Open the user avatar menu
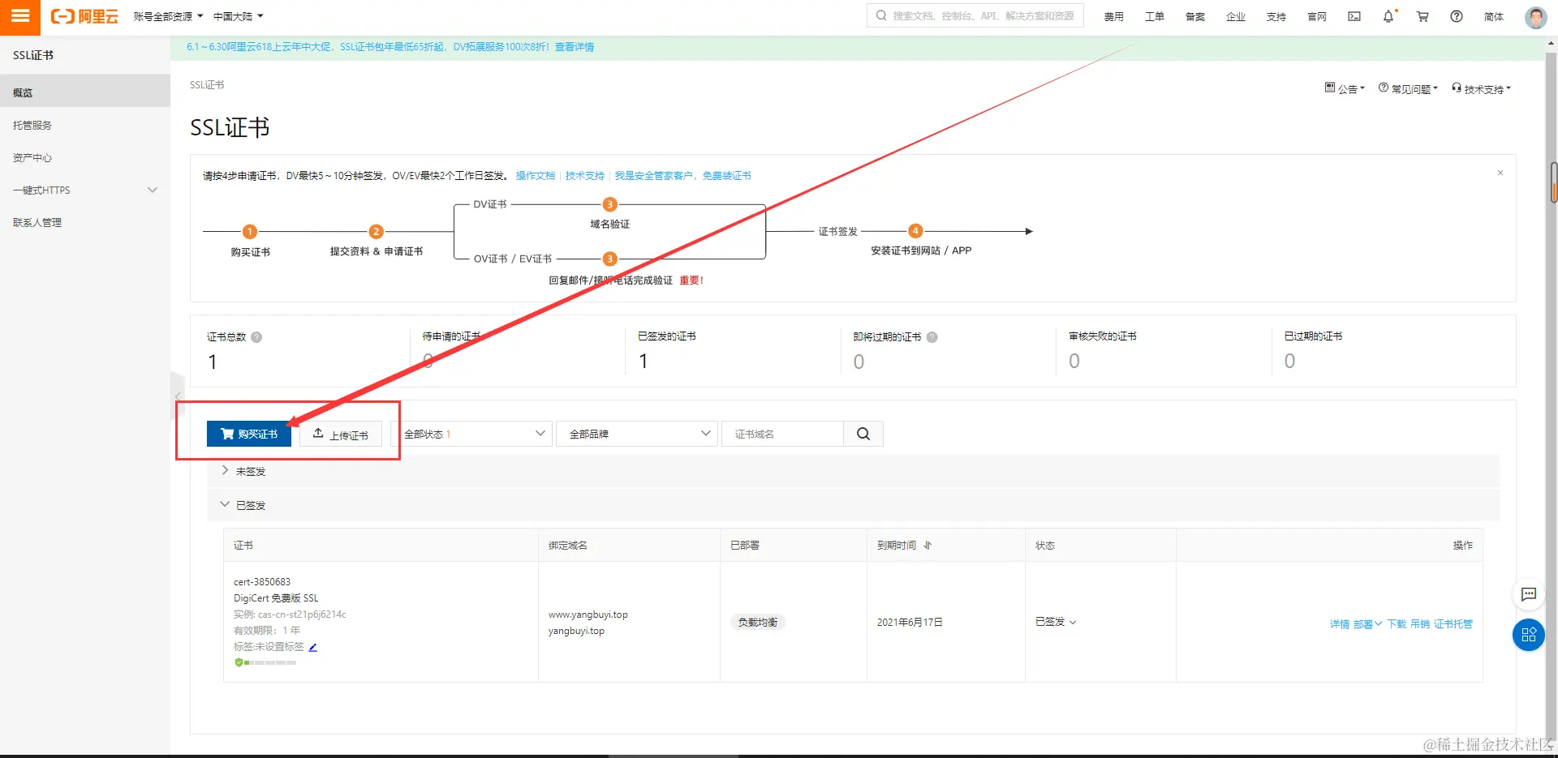Image resolution: width=1558 pixels, height=758 pixels. coord(1535,17)
